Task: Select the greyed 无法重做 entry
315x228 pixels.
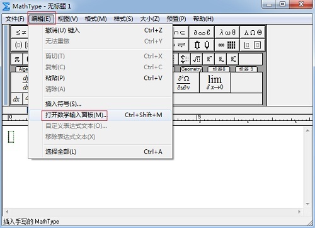Action: [100, 41]
